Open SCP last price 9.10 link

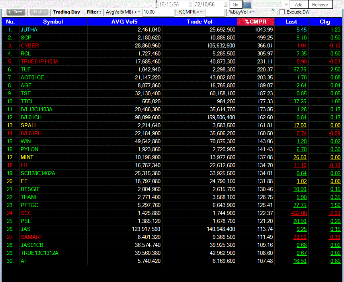coord(302,37)
